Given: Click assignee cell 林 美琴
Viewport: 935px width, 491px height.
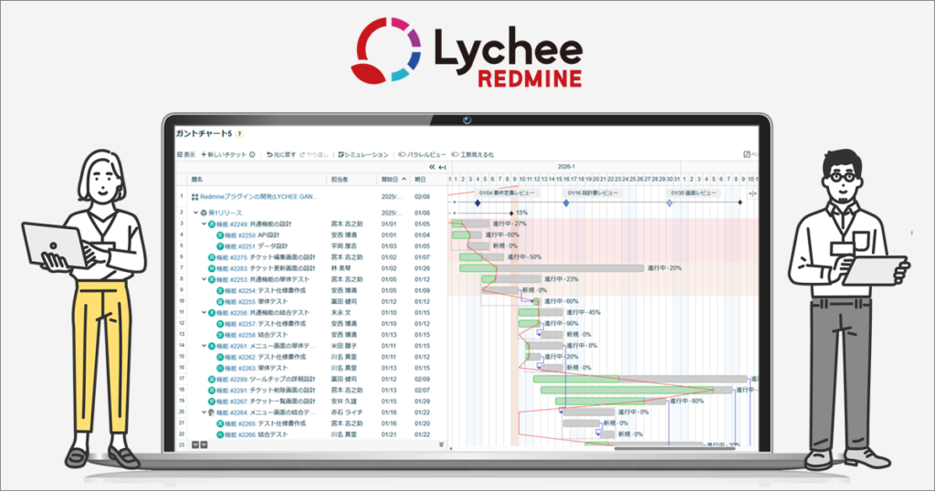Looking at the screenshot, I should [x=343, y=268].
